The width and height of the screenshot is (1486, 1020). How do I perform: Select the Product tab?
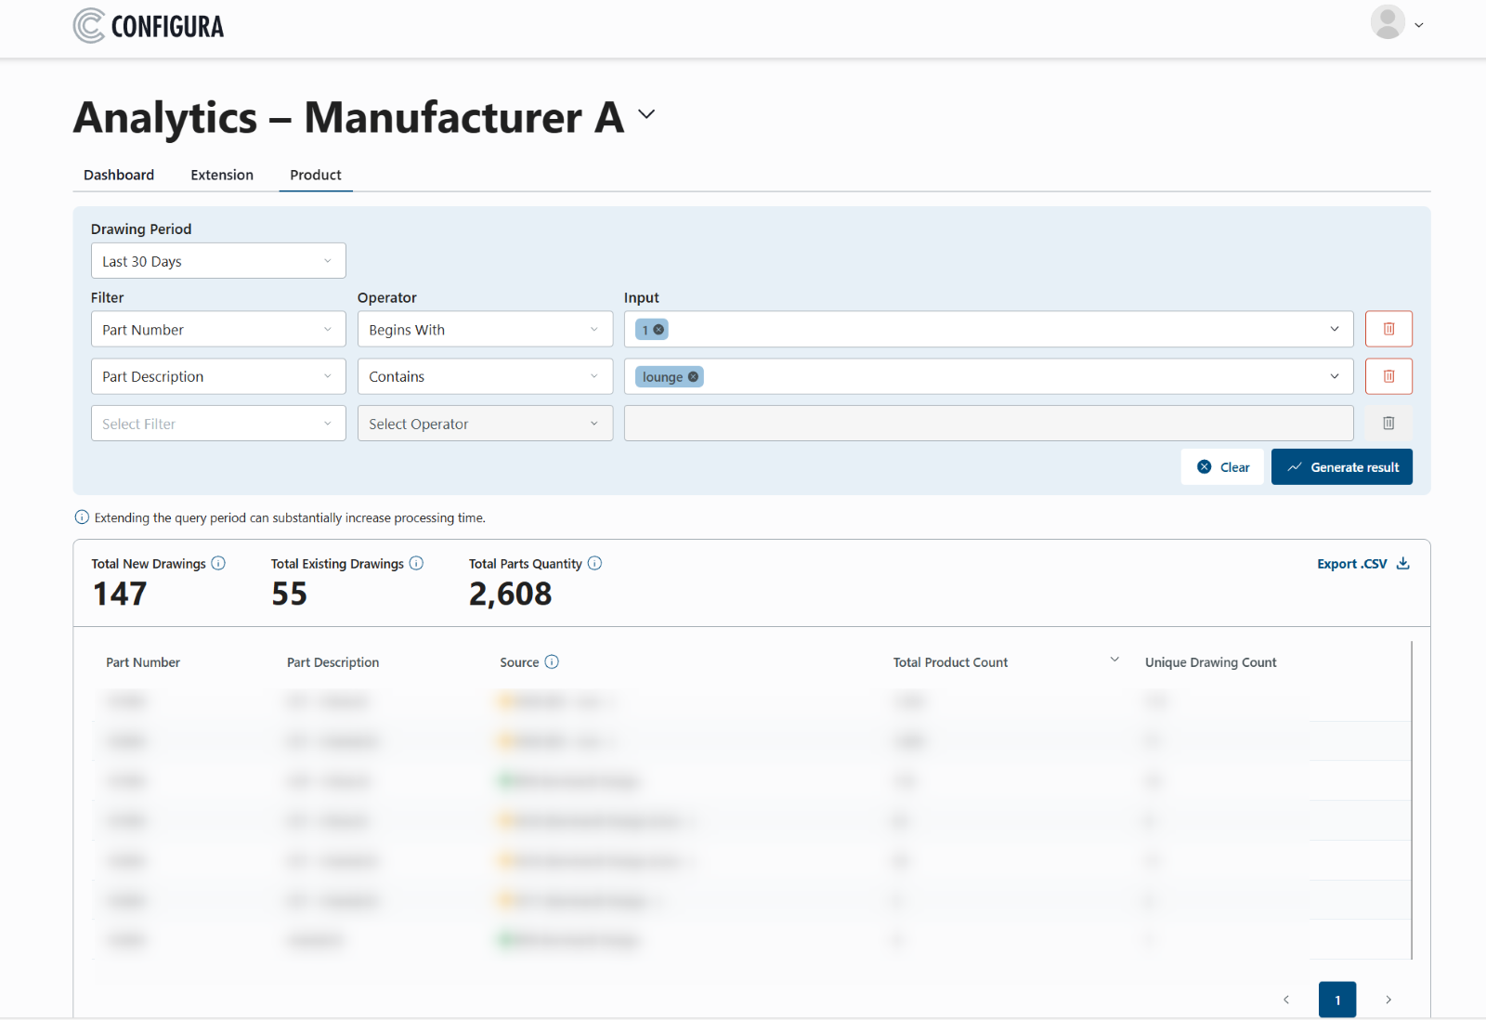pos(316,175)
